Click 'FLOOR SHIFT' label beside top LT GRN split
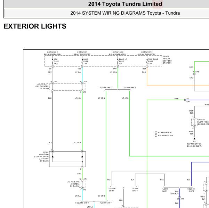This screenshot has width=209, height=208. pyautogui.click(x=106, y=87)
